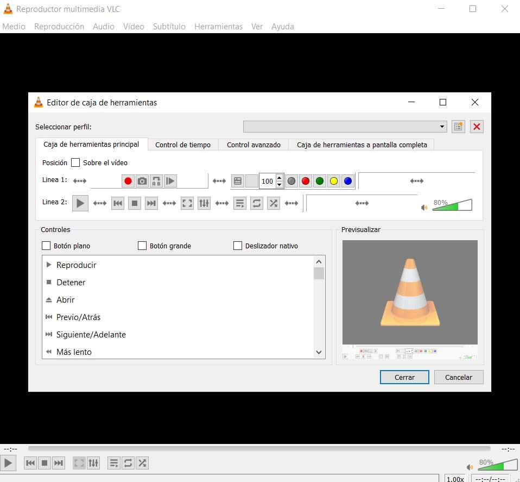Click the Cancelar button
Image resolution: width=520 pixels, height=482 pixels.
pos(458,377)
